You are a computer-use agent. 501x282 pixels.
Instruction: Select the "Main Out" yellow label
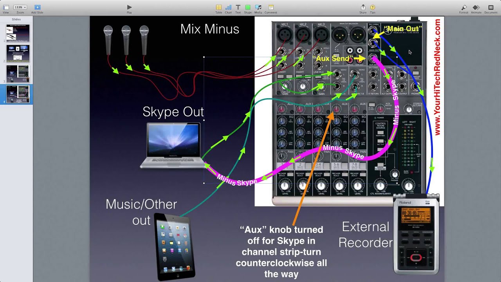(403, 29)
